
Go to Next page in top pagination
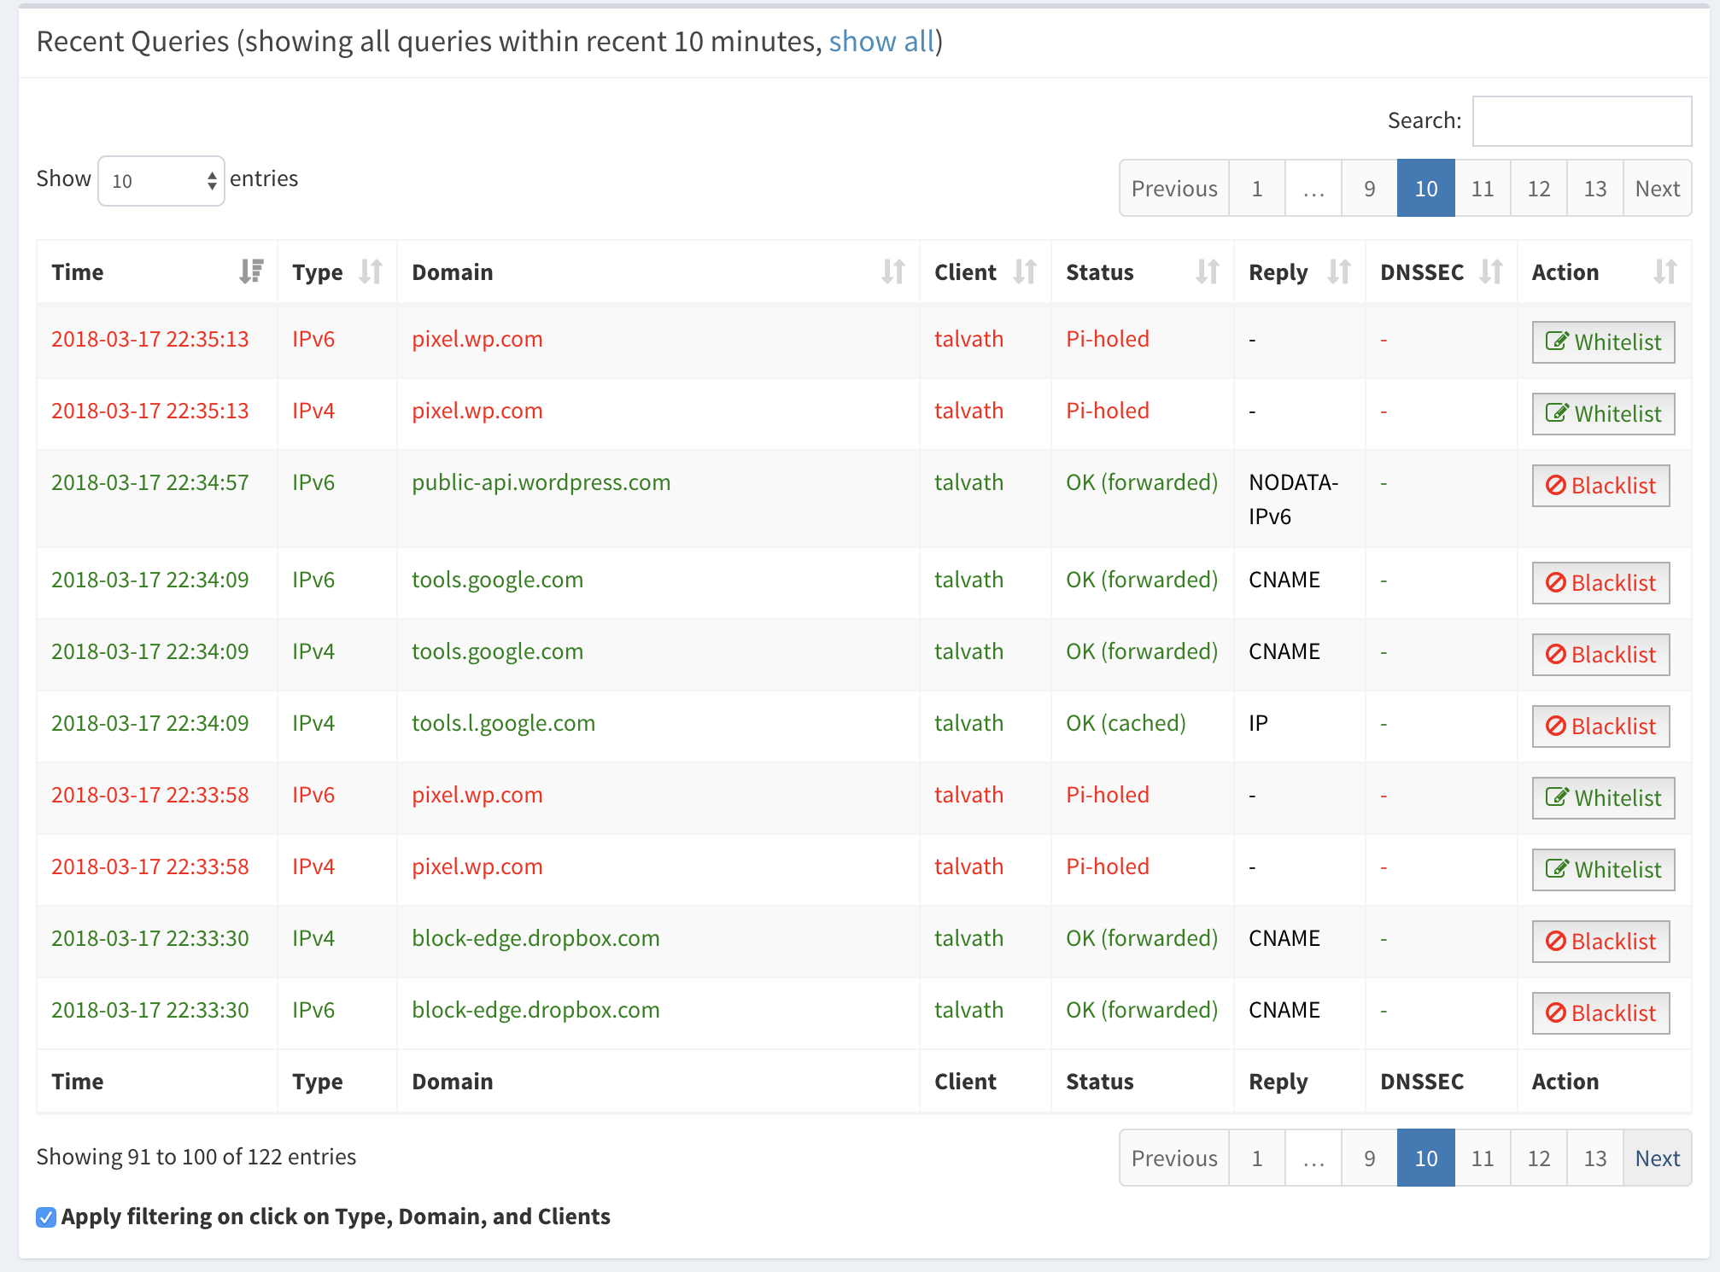1658,188
